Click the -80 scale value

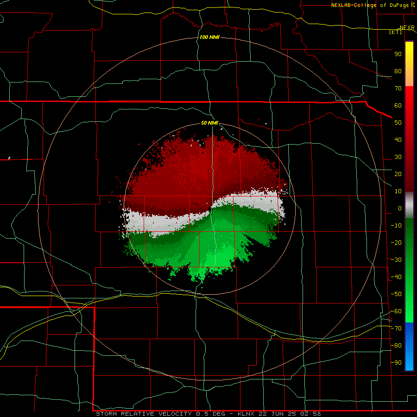tap(396, 346)
